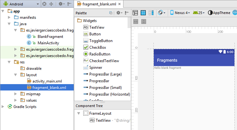Image resolution: width=237 pixels, height=130 pixels.
Task: Select the Blueprint view icon
Action: coord(143,13)
